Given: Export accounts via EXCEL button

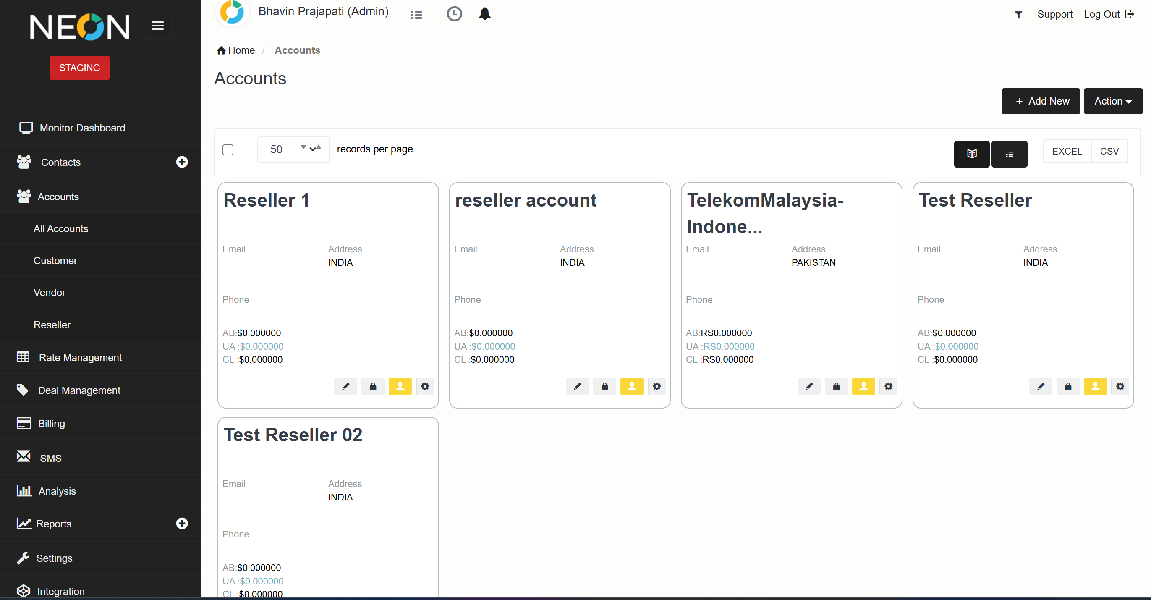Looking at the screenshot, I should 1067,151.
